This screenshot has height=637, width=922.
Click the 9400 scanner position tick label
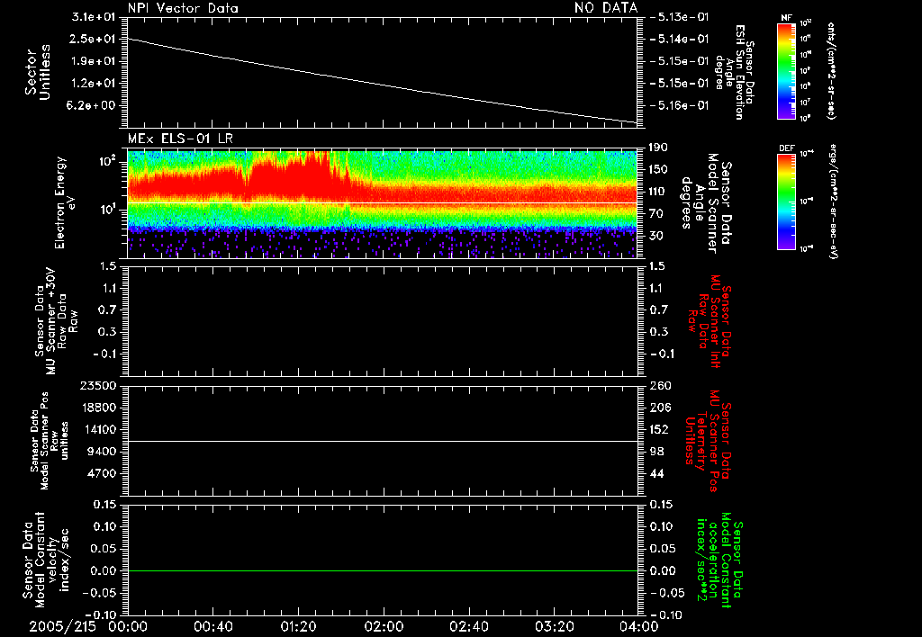click(102, 452)
